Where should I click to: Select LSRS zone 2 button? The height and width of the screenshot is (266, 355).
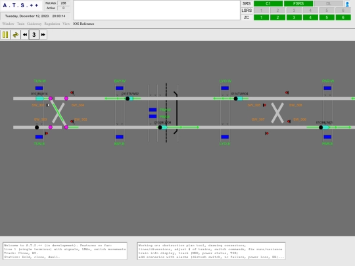pos(277,11)
